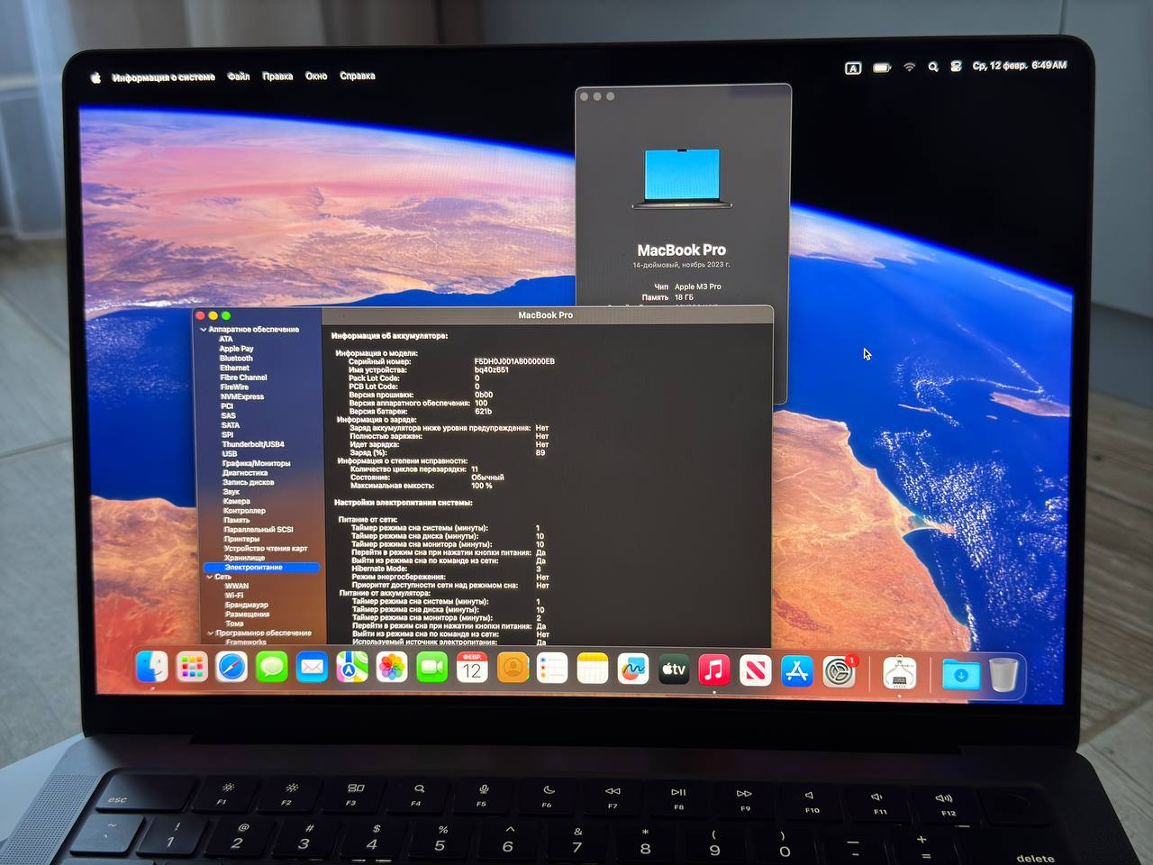This screenshot has width=1153, height=865.
Task: Click the Максимальная емкость 100 % value
Action: 482,486
